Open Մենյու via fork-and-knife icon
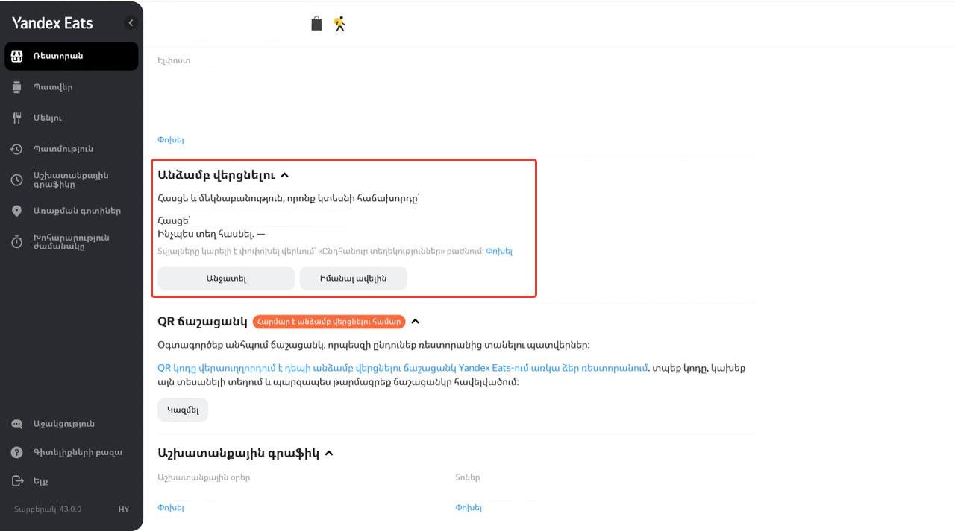 pyautogui.click(x=17, y=118)
